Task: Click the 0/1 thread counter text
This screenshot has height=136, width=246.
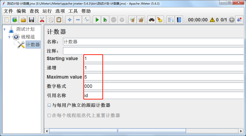Action: pos(224,20)
